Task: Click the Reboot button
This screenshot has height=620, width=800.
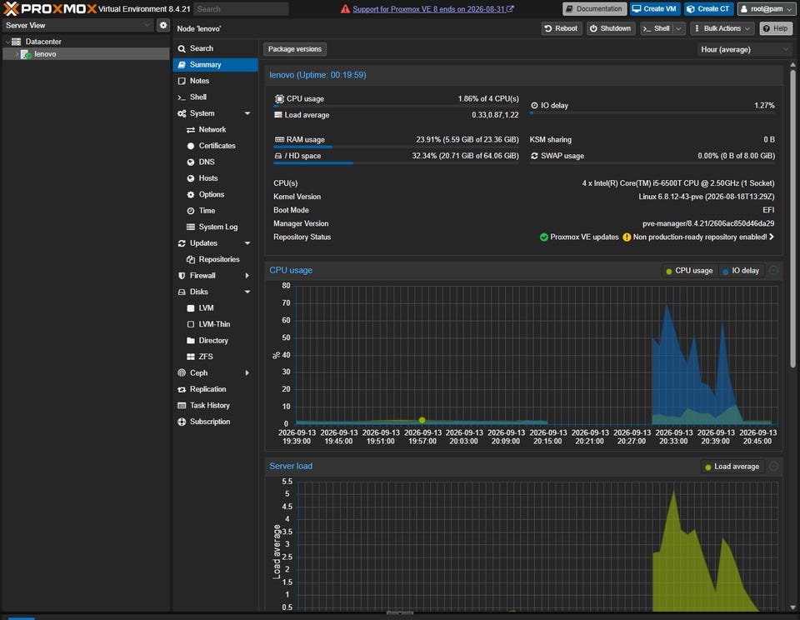Action: tap(561, 28)
